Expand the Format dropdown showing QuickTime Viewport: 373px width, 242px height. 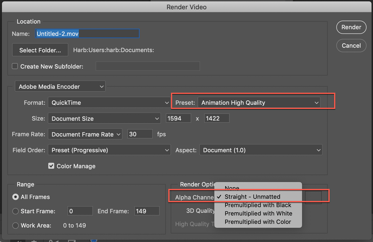click(109, 103)
